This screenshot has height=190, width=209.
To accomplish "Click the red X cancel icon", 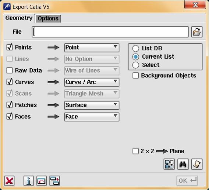I will click(x=9, y=181).
